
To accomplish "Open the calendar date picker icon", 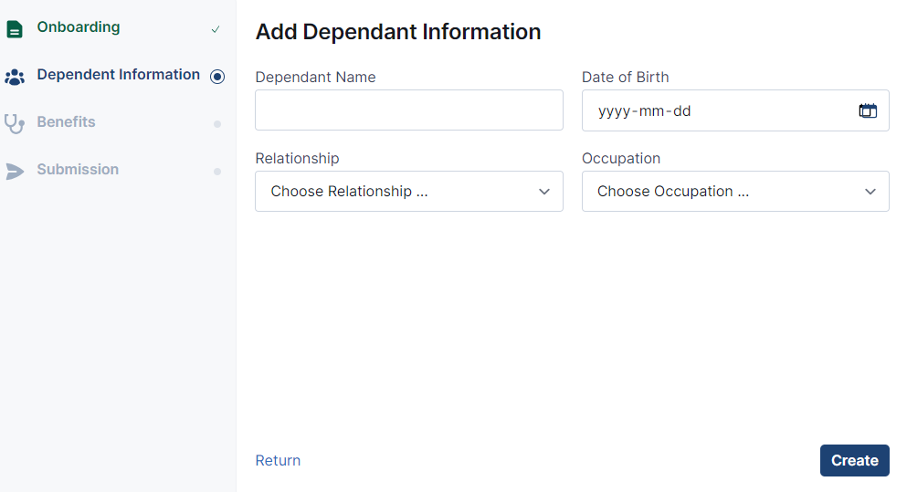I will coord(868,110).
